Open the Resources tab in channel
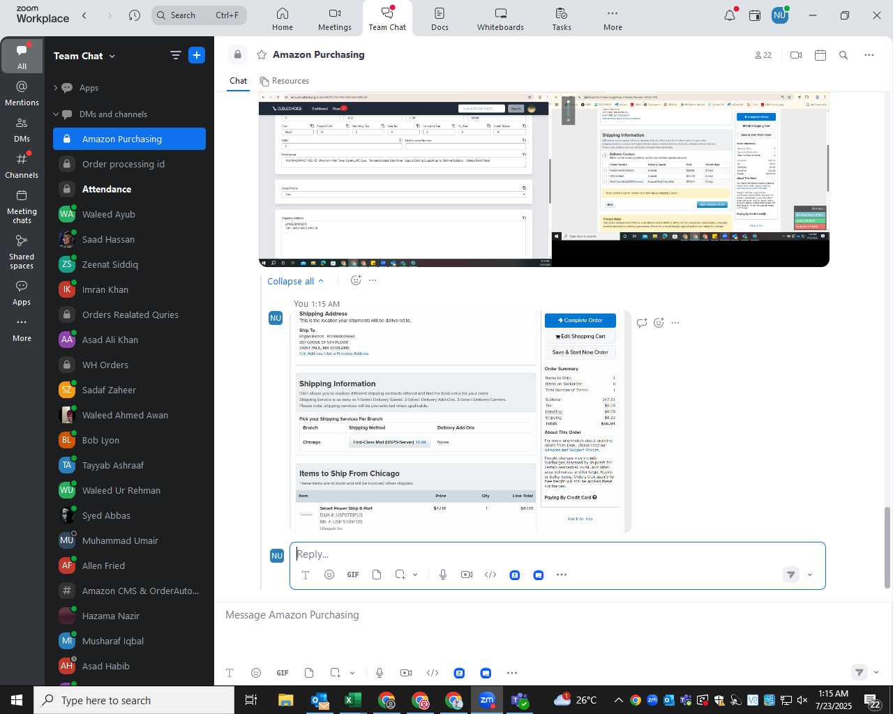The height and width of the screenshot is (714, 893). (x=284, y=81)
